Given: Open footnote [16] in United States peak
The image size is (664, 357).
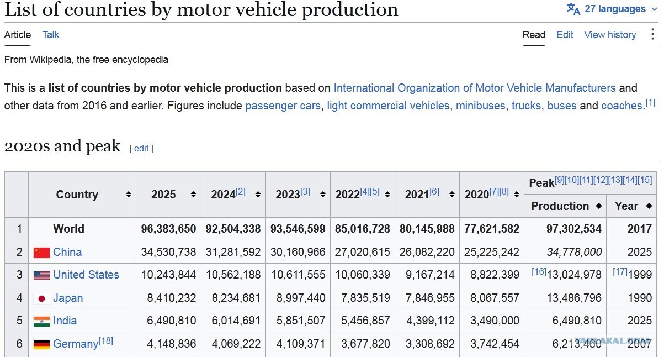Looking at the screenshot, I should coord(539,271).
